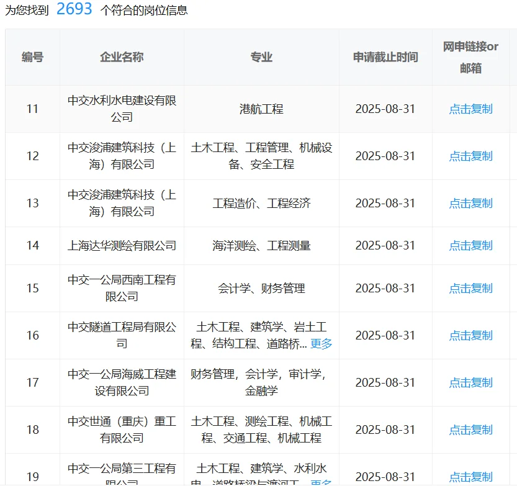Select company 中交一公局西南工程有限公司
Image resolution: width=517 pixels, height=486 pixels.
click(x=122, y=289)
